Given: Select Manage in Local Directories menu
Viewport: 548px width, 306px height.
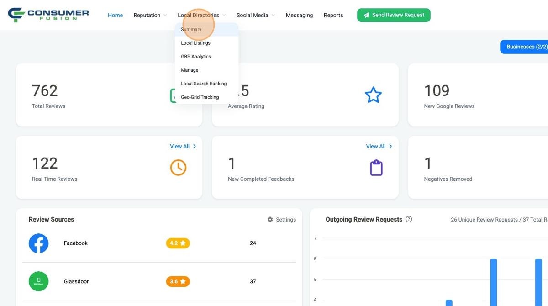Looking at the screenshot, I should (x=206, y=70).
